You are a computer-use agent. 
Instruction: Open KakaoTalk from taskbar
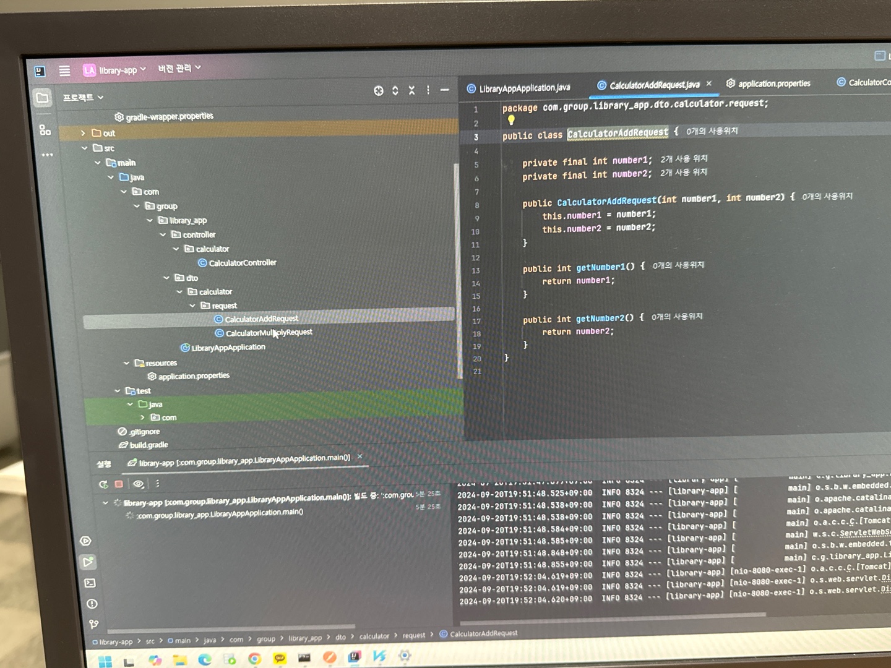280,659
